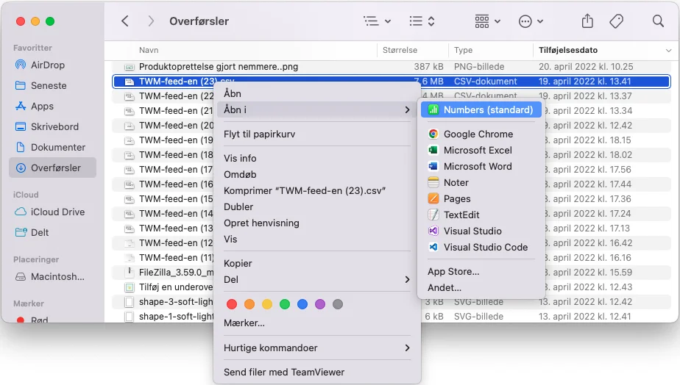The image size is (680, 385).
Task: Sort by the Navn column header
Action: point(149,50)
